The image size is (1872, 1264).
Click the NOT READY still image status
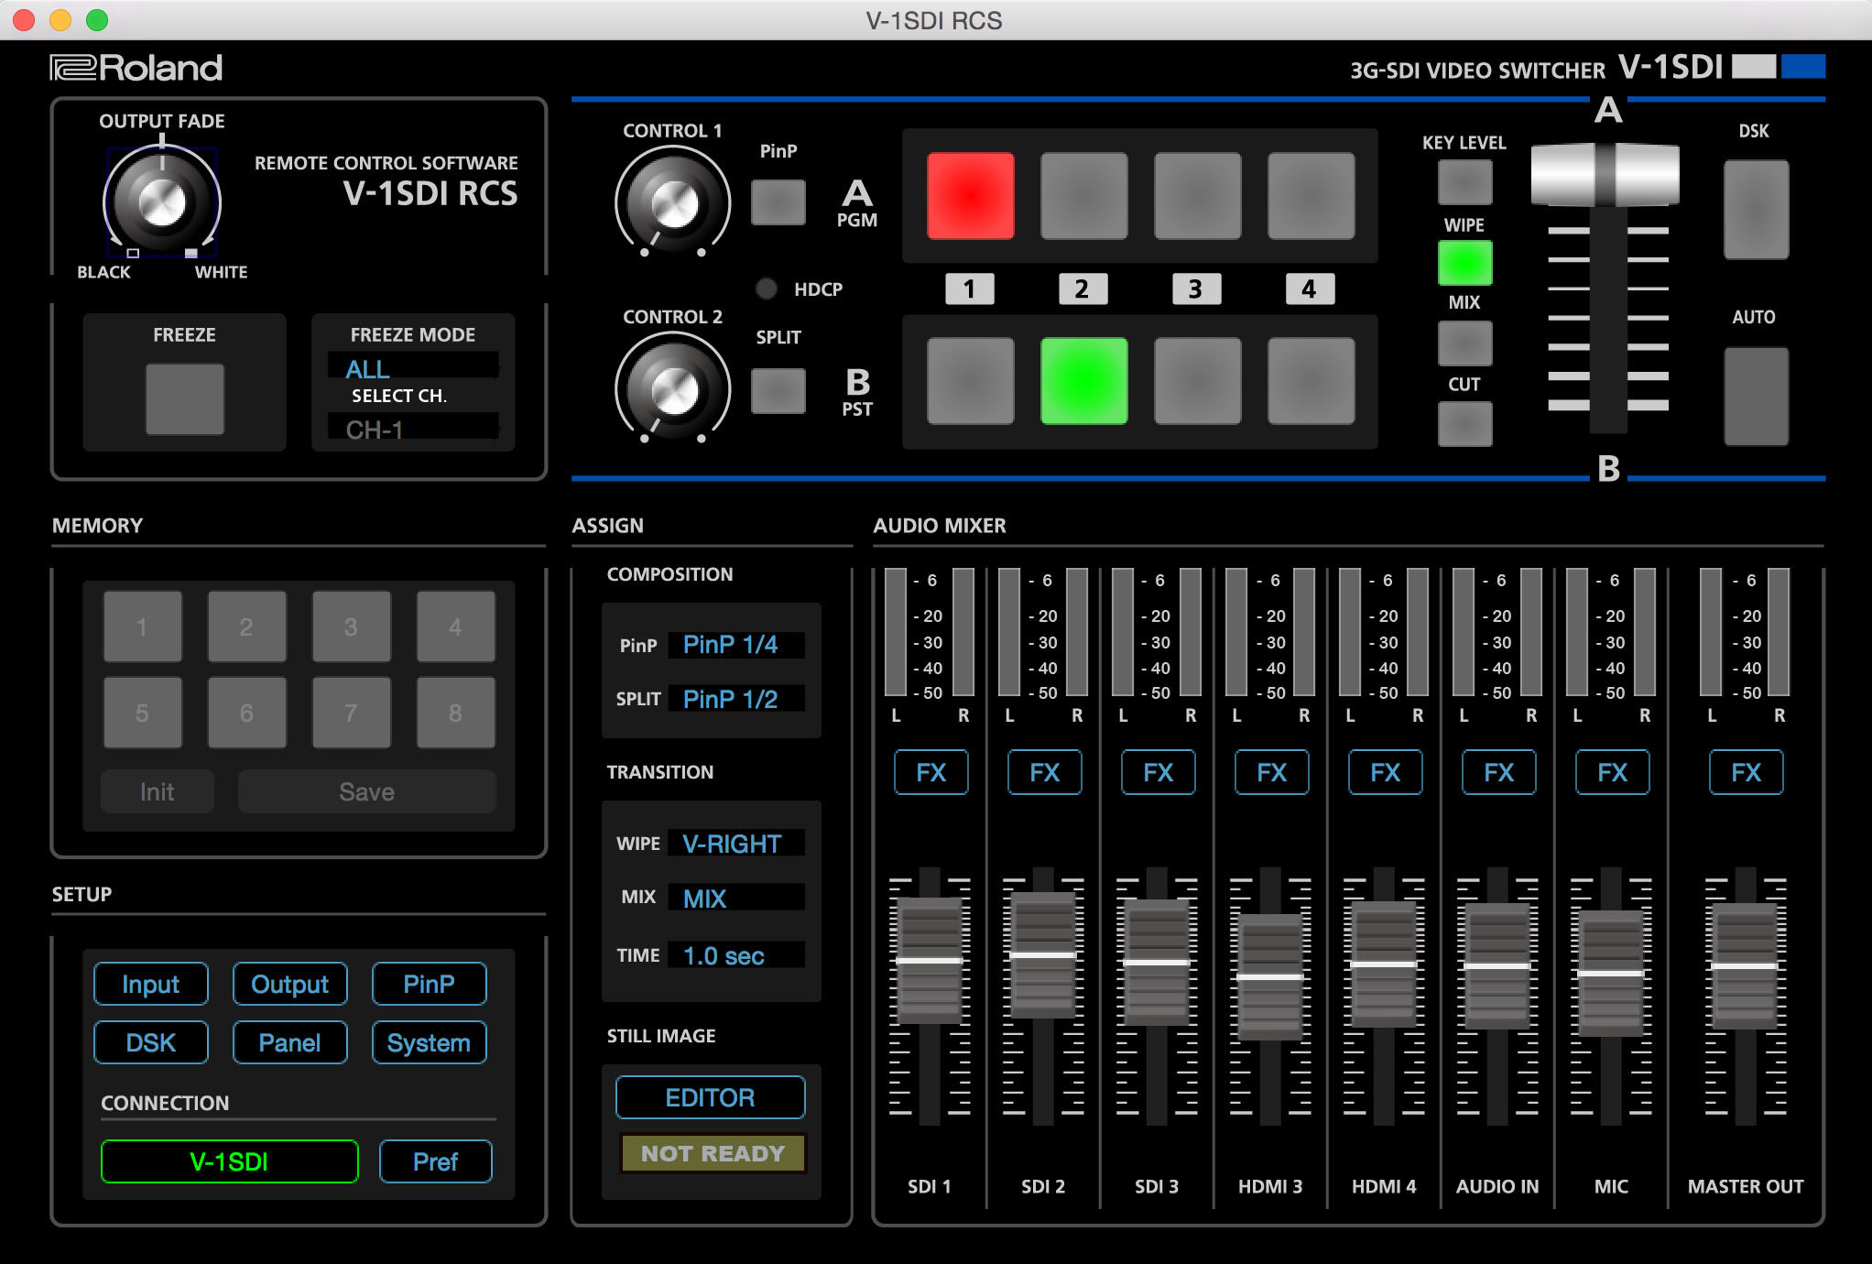pos(713,1153)
